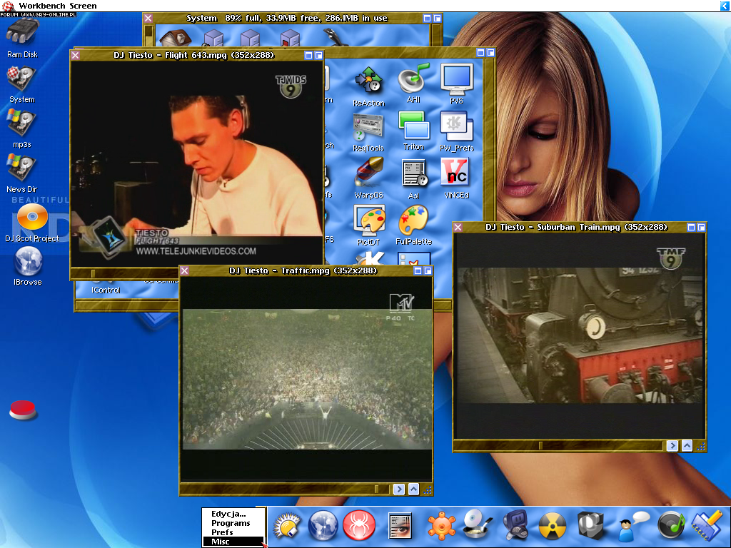
Task: Click the 'DJ Tiesto - Flight 643.mpg' title
Action: 193,55
